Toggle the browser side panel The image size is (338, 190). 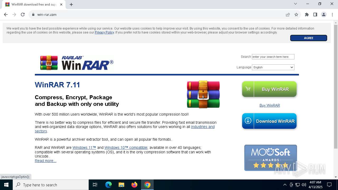tap(315, 15)
